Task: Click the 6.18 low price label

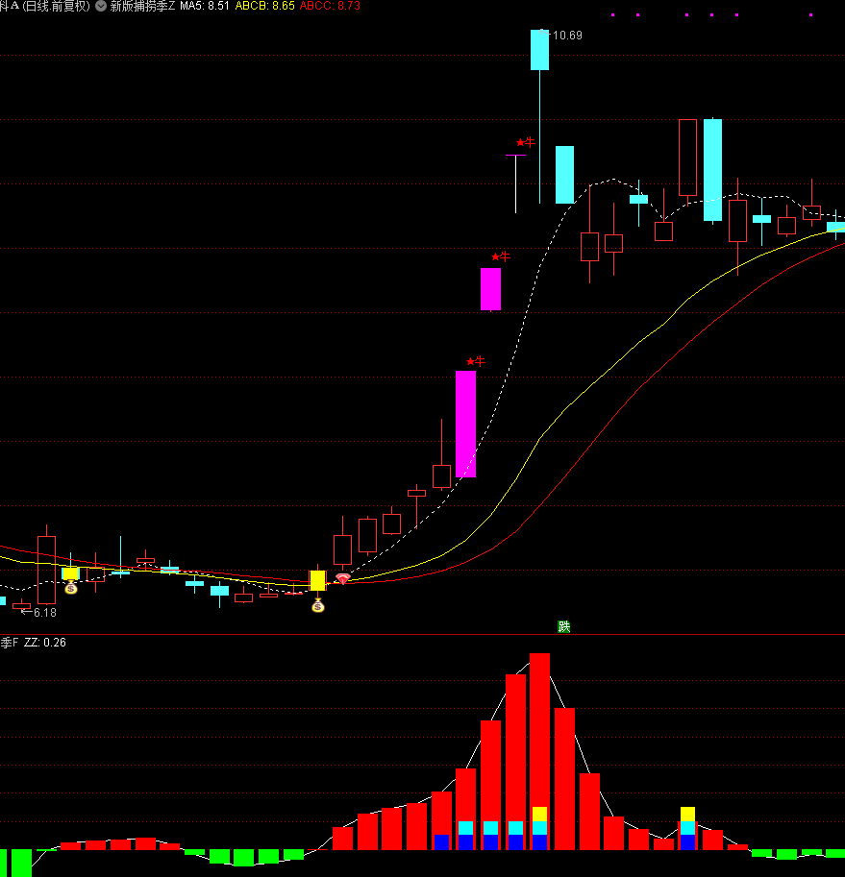Action: click(44, 612)
